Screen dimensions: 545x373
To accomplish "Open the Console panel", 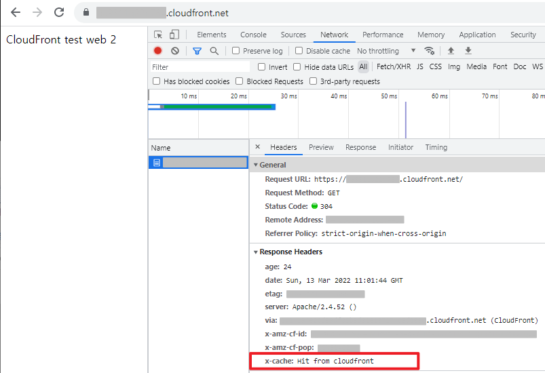I will click(253, 35).
